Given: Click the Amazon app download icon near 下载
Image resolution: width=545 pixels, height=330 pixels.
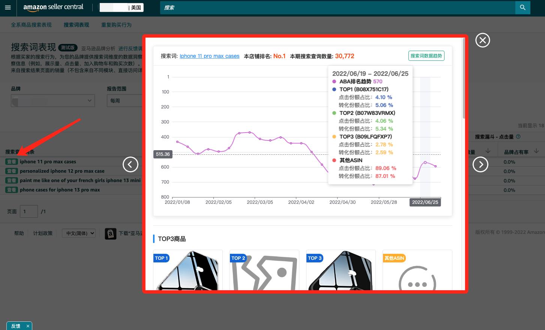Looking at the screenshot, I should pos(111,233).
